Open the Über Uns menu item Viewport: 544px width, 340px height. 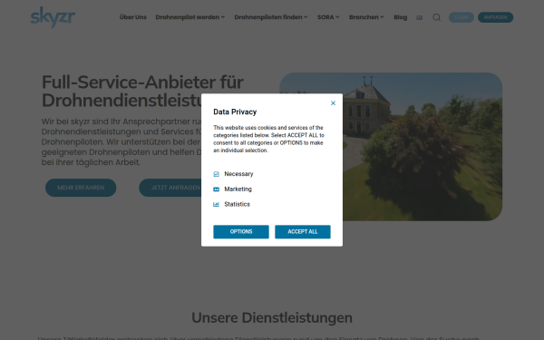click(133, 17)
